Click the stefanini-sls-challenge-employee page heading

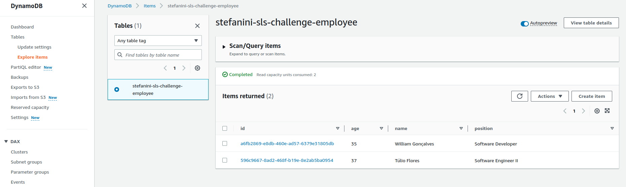tap(286, 22)
